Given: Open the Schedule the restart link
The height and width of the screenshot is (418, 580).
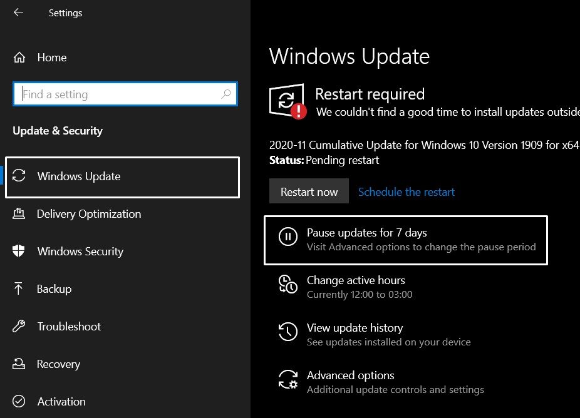Looking at the screenshot, I should coord(406,192).
